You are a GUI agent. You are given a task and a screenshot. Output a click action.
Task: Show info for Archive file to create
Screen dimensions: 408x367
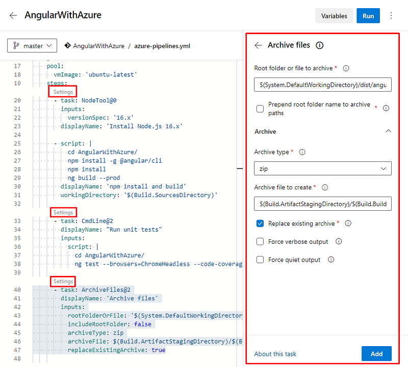click(325, 187)
